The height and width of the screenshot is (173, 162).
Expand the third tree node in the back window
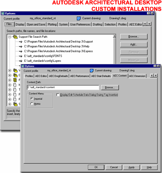point(10,75)
